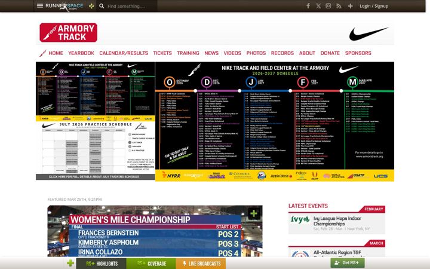430x269 pixels.
Task: Open the NEWS menu item
Action: click(x=211, y=53)
